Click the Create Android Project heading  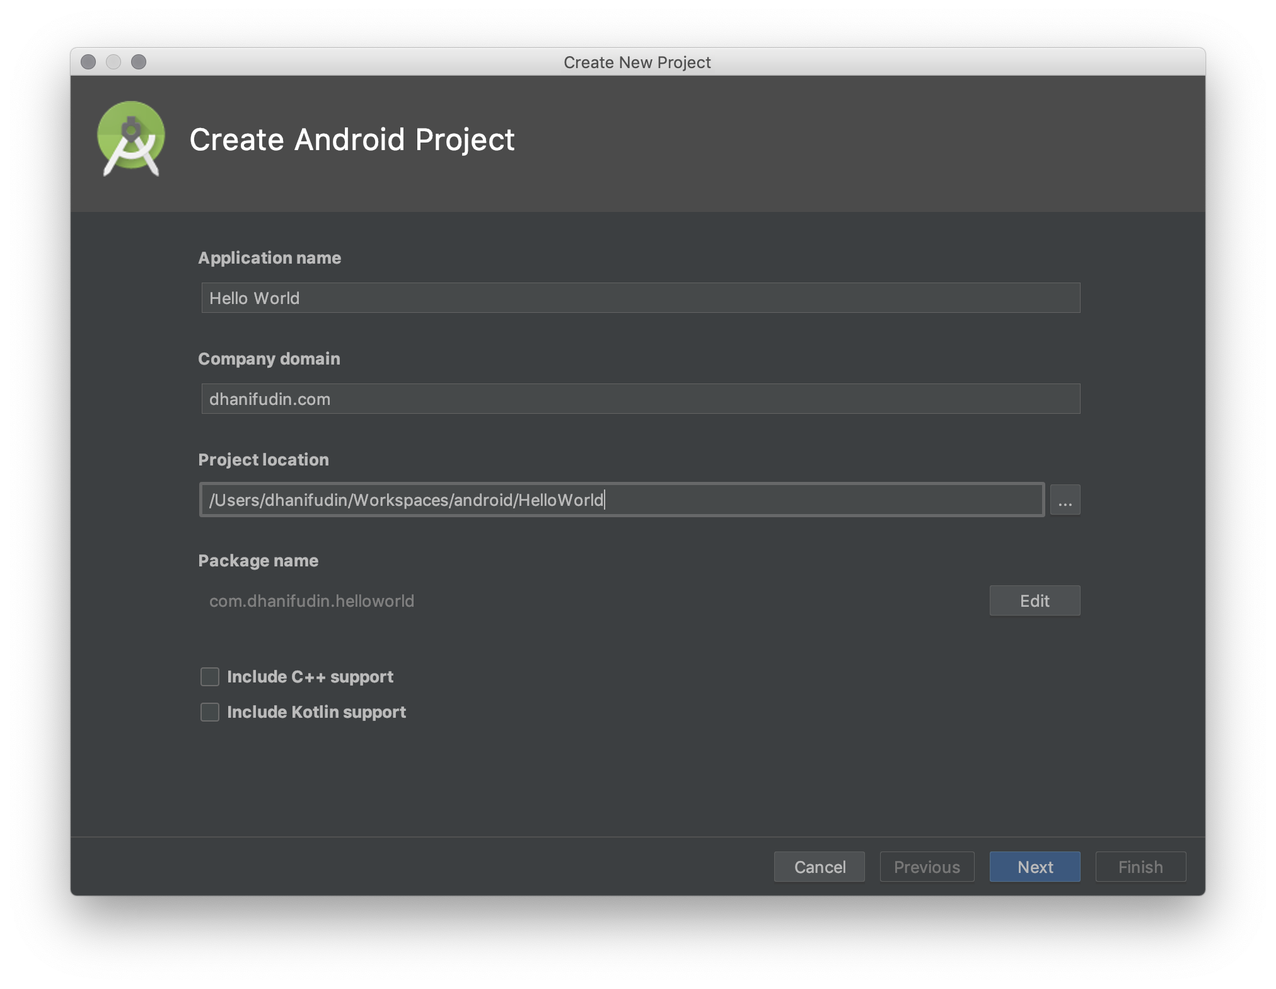pyautogui.click(x=352, y=139)
